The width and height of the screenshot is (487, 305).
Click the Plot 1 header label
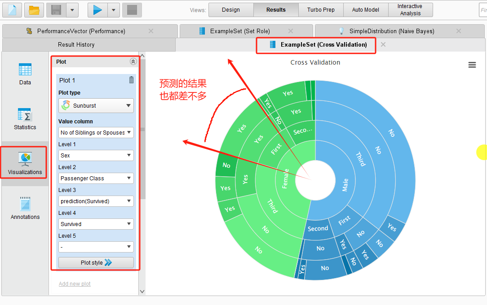[x=67, y=80]
